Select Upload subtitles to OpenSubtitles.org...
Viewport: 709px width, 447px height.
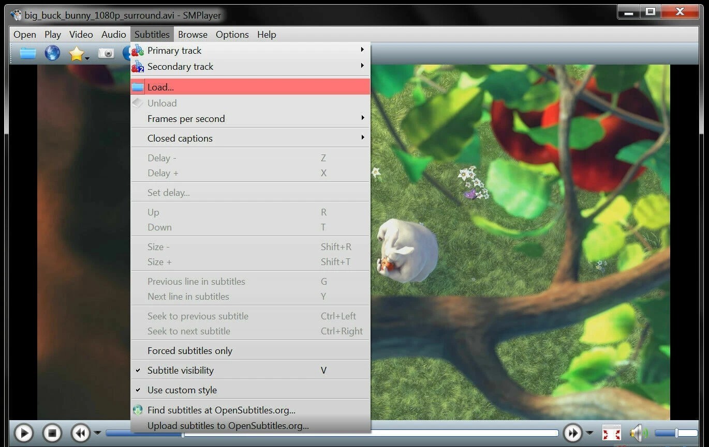(250, 426)
